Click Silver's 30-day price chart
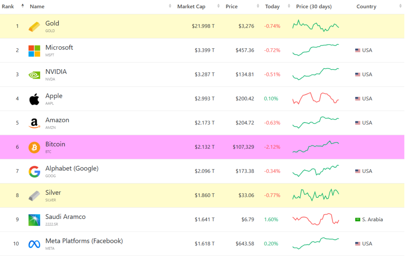Screen dimensions: 406x256 pos(316,195)
